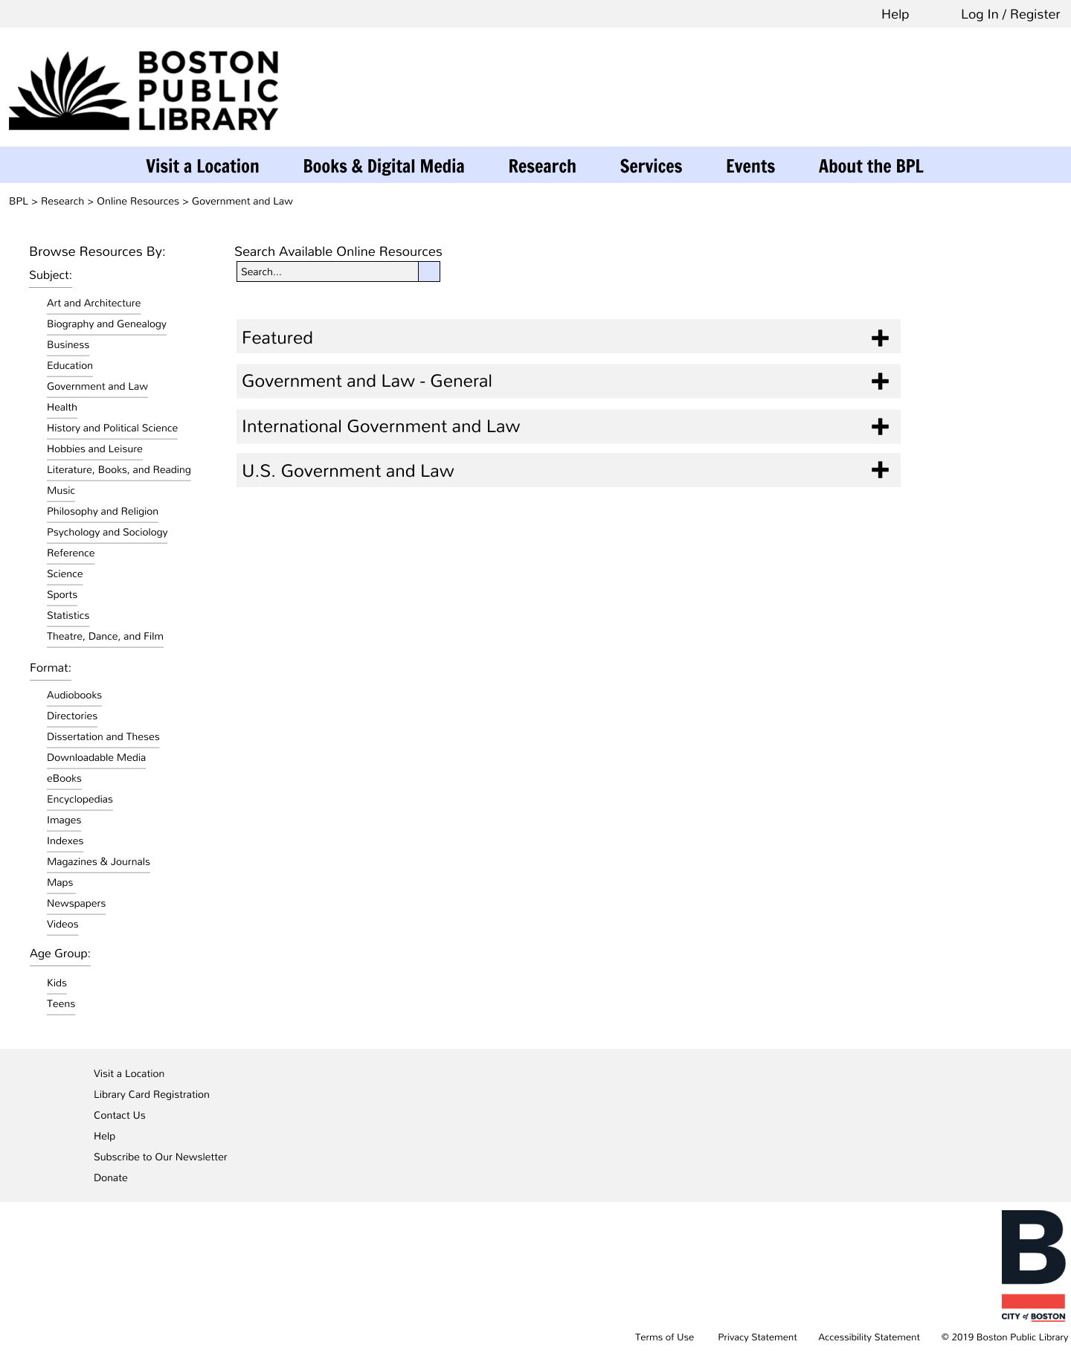Expand Government and Law - General section

tap(568, 381)
